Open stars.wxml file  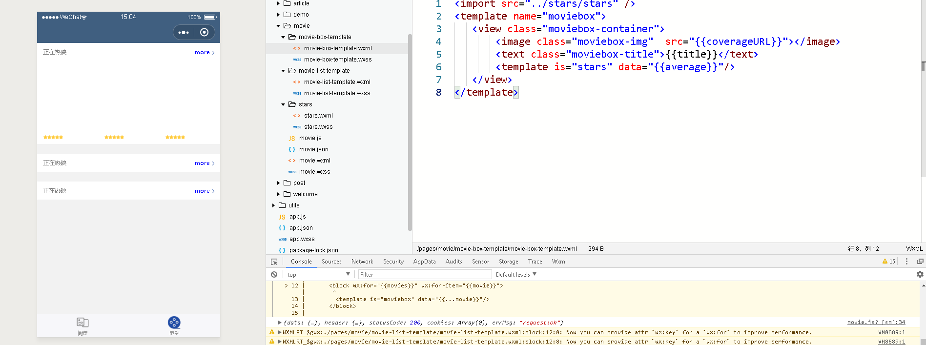(x=318, y=116)
